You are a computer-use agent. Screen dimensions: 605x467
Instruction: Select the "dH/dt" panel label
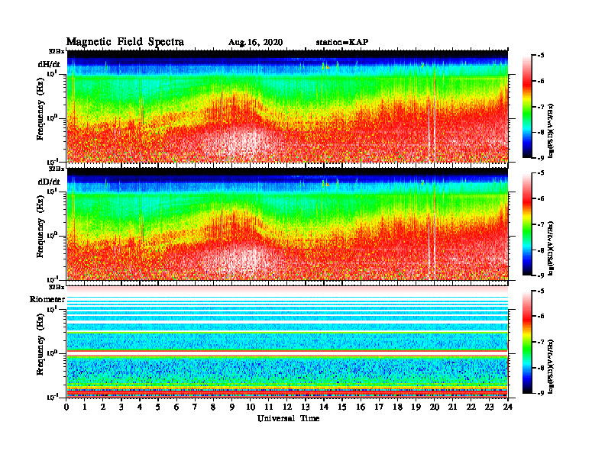(49, 64)
